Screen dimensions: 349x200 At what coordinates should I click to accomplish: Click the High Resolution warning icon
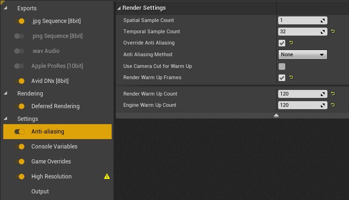pyautogui.click(x=107, y=177)
